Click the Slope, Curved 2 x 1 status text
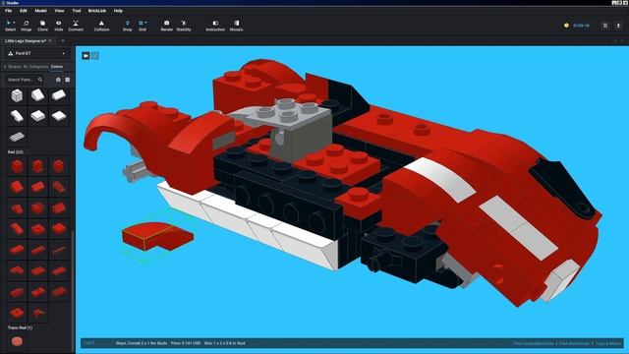Viewport: 629px width, 354px height. tap(142, 343)
